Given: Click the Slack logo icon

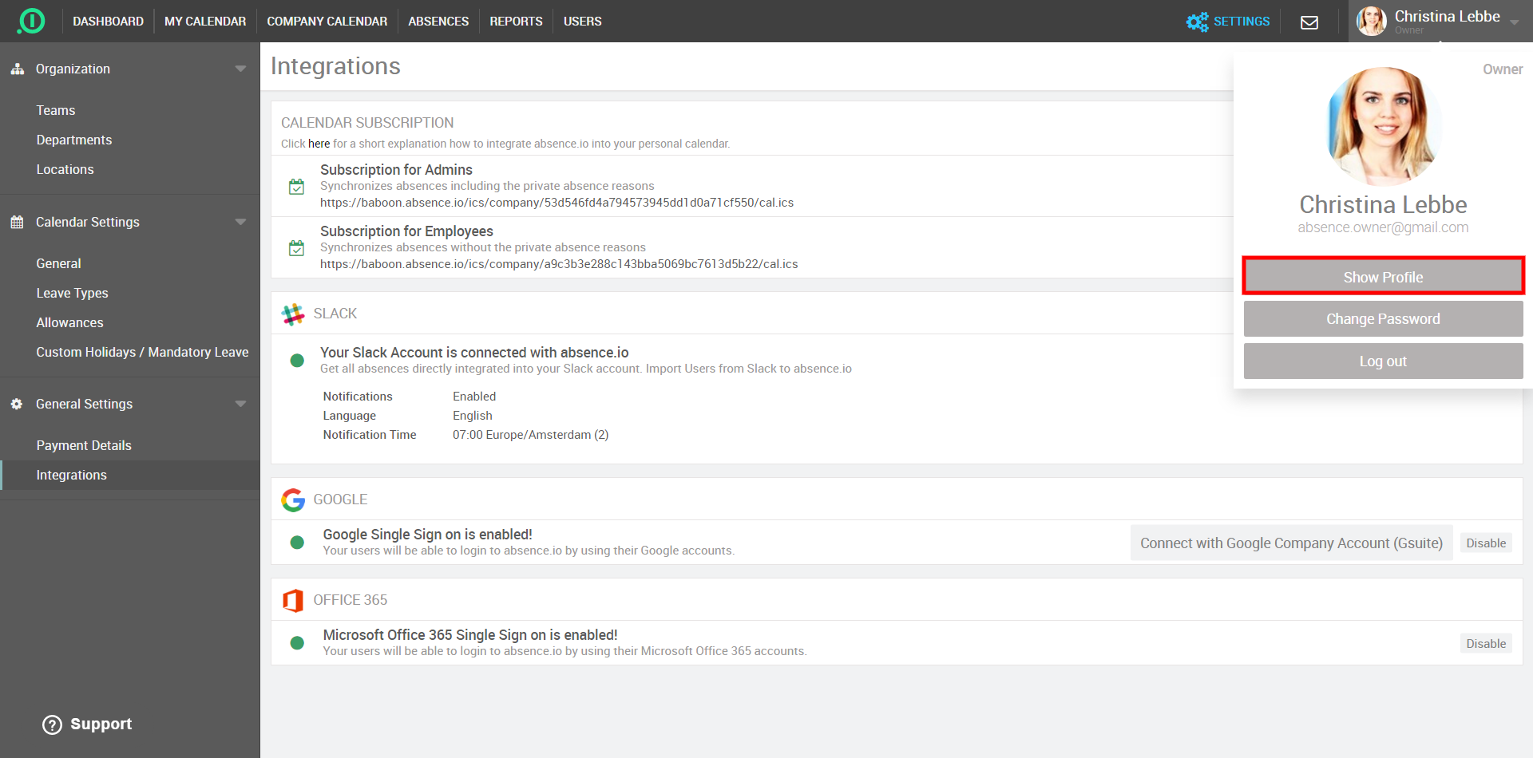Looking at the screenshot, I should 293,314.
